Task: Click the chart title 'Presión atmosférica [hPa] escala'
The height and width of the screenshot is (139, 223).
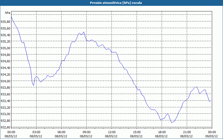Action: 116,3
